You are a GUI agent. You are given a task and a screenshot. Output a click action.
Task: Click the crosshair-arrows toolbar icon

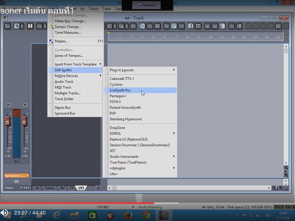(x=150, y=26)
